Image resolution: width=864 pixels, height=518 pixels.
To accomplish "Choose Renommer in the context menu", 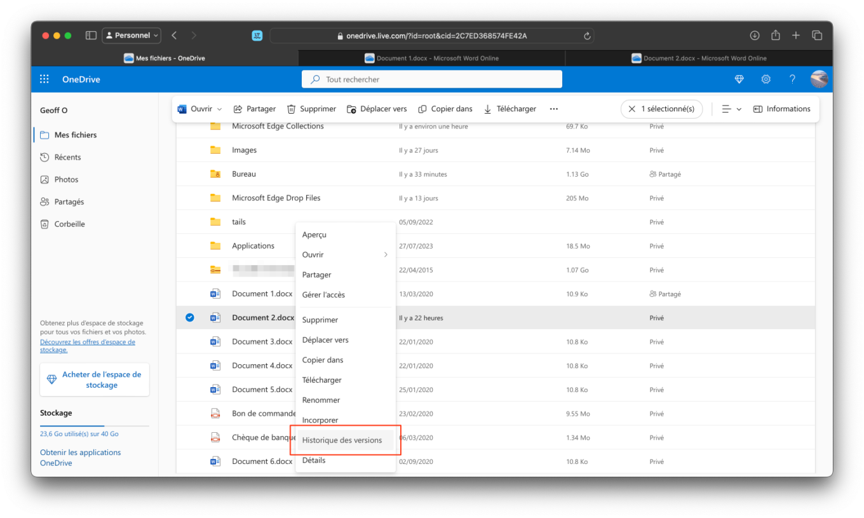I will (x=346, y=400).
